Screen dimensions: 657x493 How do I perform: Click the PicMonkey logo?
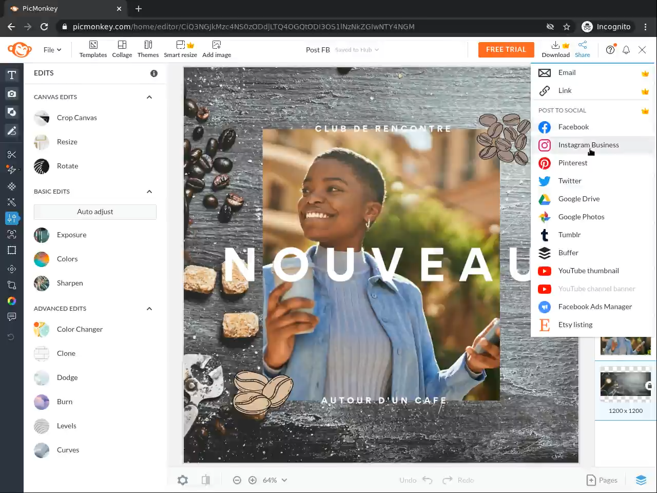point(20,50)
